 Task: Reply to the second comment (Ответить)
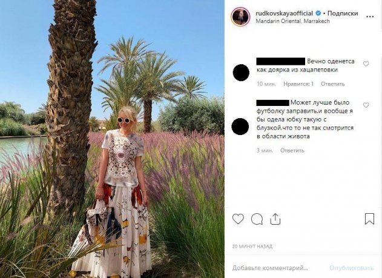(x=292, y=151)
